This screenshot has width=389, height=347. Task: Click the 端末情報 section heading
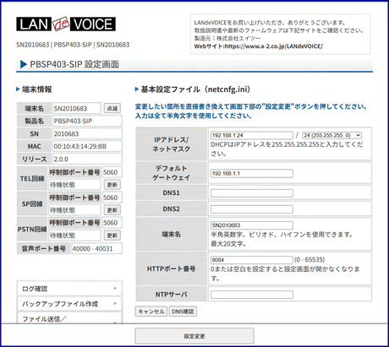(36, 89)
